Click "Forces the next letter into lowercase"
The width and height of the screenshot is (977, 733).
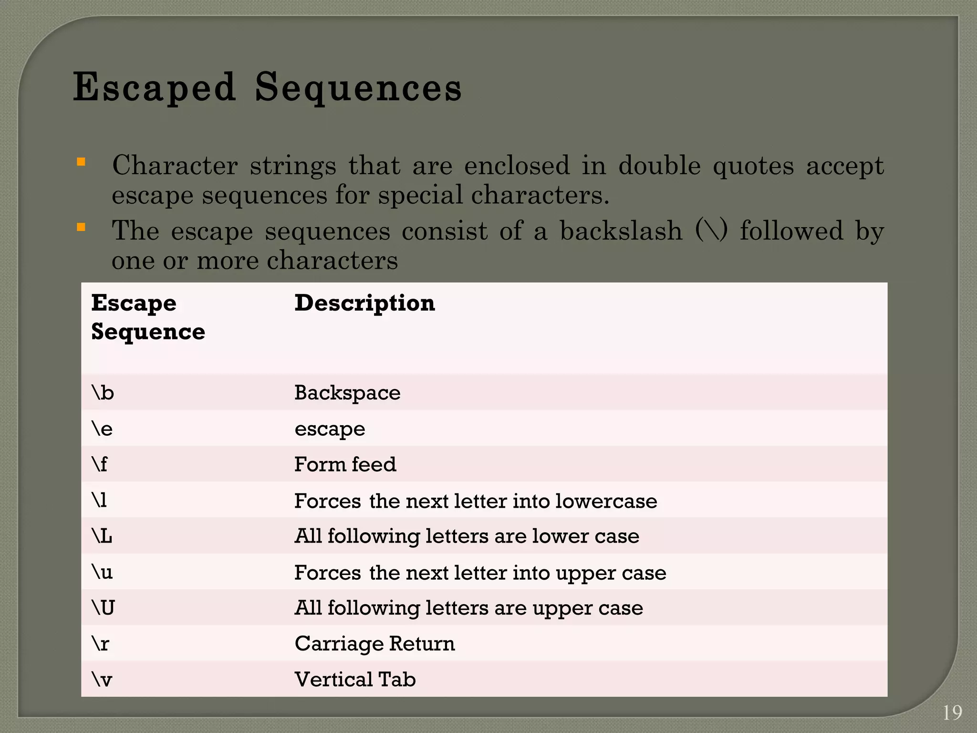(x=476, y=501)
